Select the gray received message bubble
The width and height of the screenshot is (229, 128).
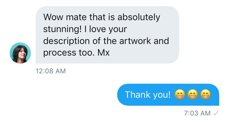point(107,35)
